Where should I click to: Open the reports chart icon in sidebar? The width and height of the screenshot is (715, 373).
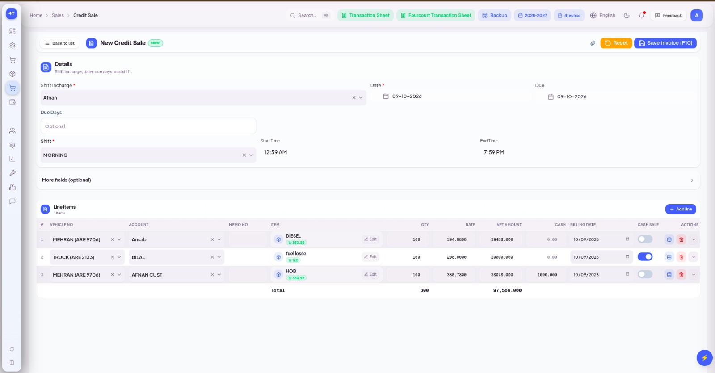click(13, 159)
